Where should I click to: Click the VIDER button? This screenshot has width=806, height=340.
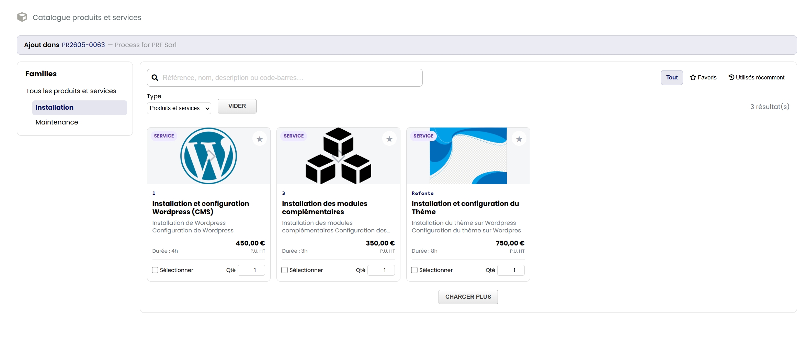click(x=237, y=106)
